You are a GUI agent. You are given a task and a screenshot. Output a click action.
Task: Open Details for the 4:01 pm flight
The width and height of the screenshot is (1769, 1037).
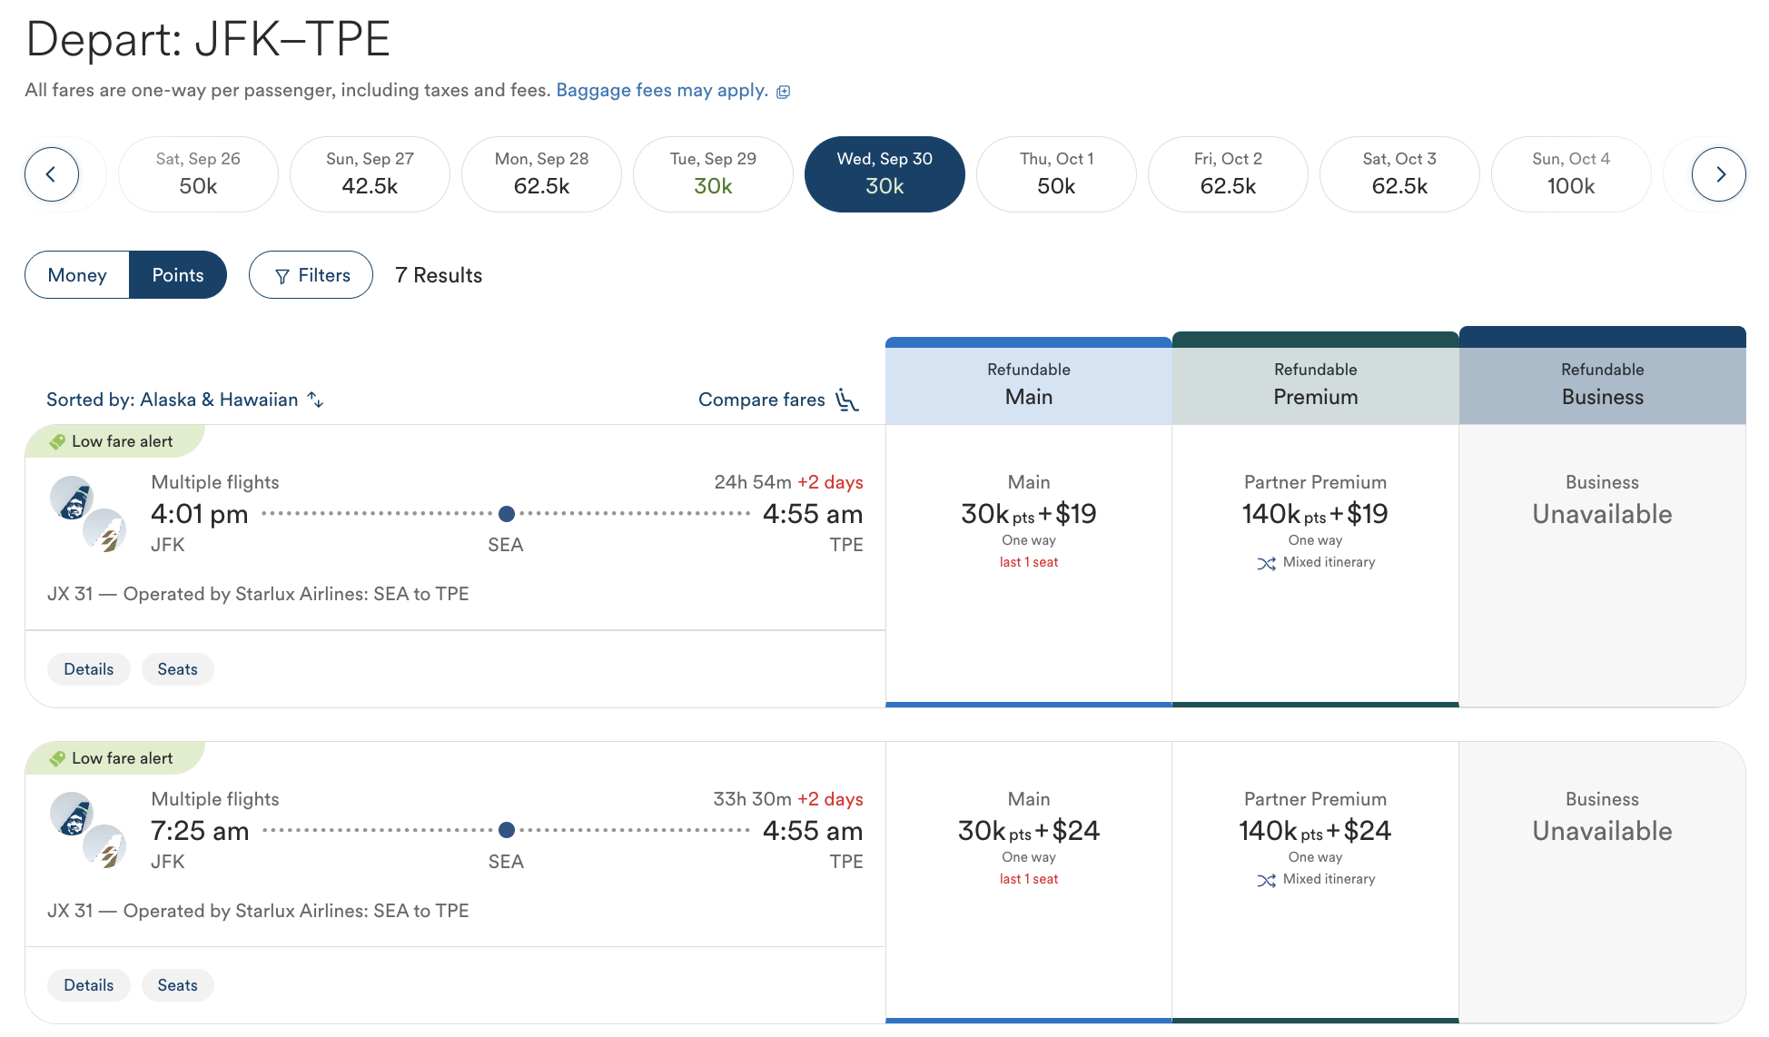pos(89,669)
